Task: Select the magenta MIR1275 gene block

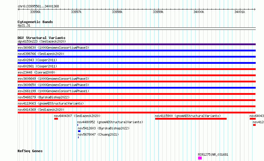Action: [x=200, y=158]
